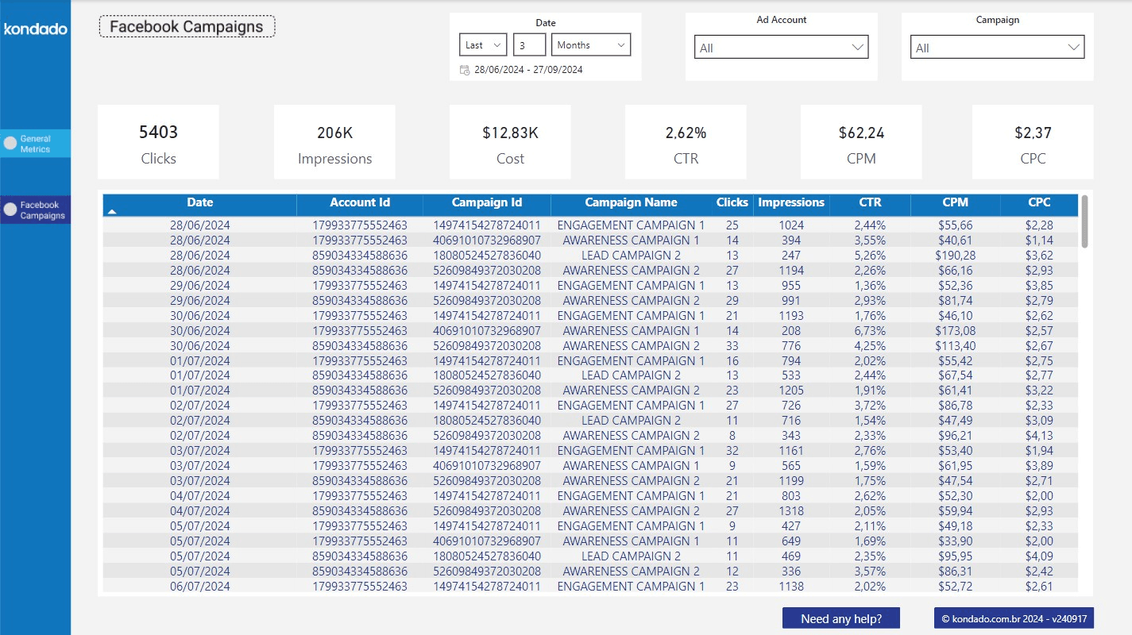Click the 'Need any help?' button

coord(842,618)
